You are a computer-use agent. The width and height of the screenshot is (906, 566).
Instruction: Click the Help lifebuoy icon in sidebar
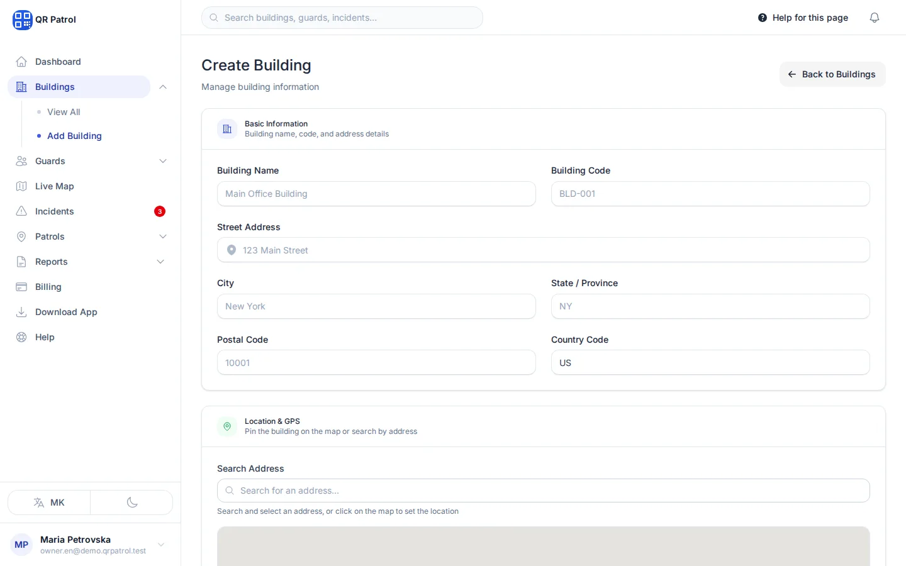pyautogui.click(x=21, y=337)
